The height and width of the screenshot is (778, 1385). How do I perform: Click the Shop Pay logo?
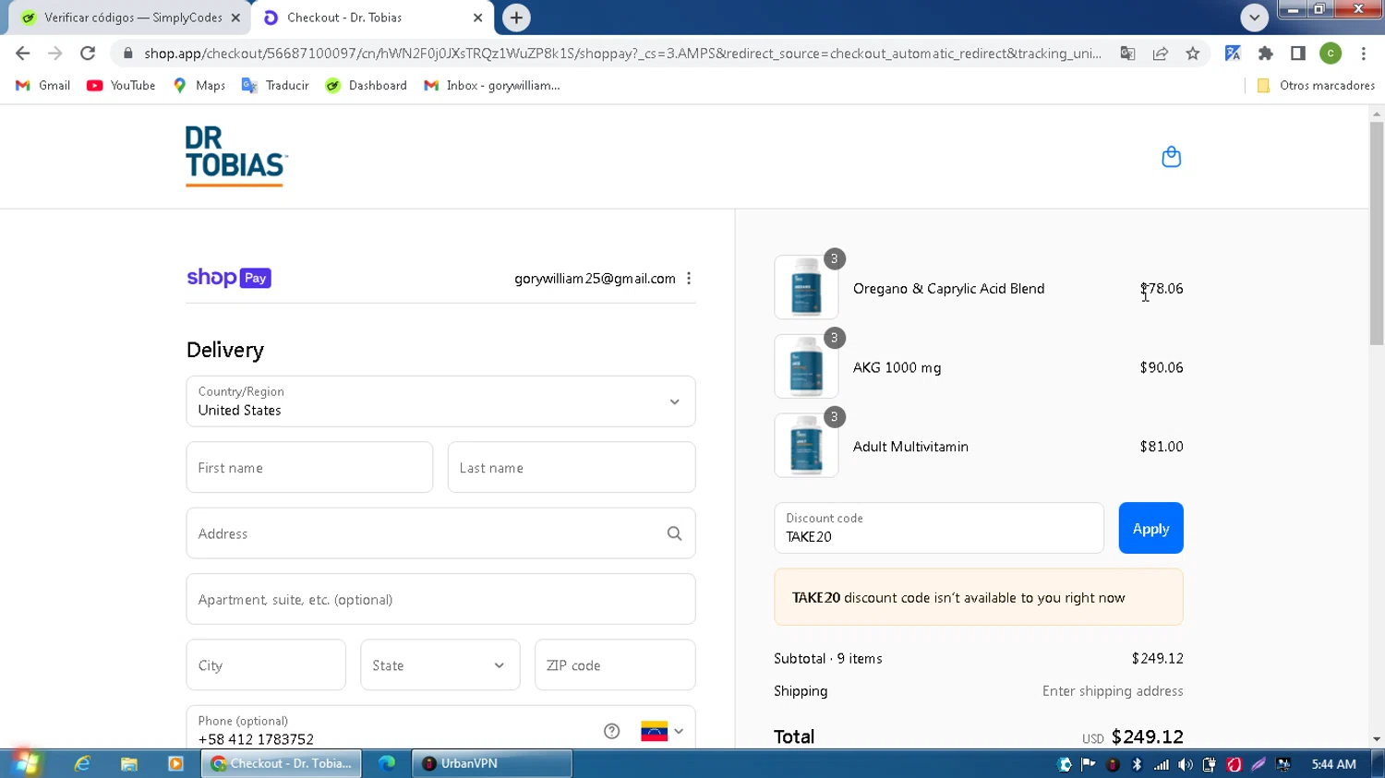pyautogui.click(x=229, y=278)
